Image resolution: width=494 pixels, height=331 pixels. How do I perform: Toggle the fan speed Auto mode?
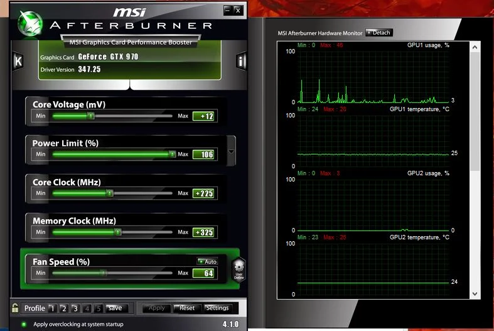(x=207, y=261)
